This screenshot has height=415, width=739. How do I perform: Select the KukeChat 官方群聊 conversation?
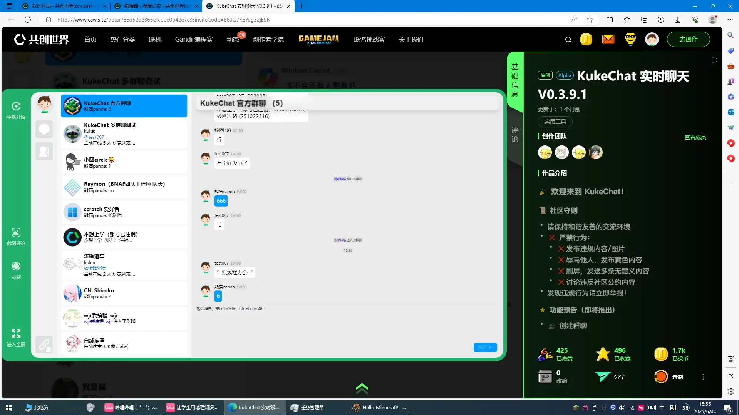coord(124,106)
